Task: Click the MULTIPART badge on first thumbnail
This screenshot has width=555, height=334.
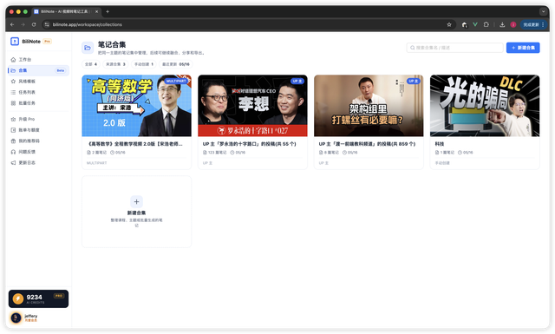Action: [x=175, y=81]
